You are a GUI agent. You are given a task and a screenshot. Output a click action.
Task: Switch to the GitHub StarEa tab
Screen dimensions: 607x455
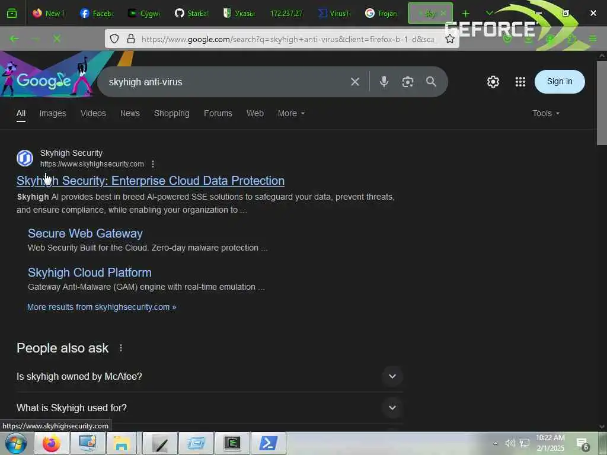tap(192, 13)
